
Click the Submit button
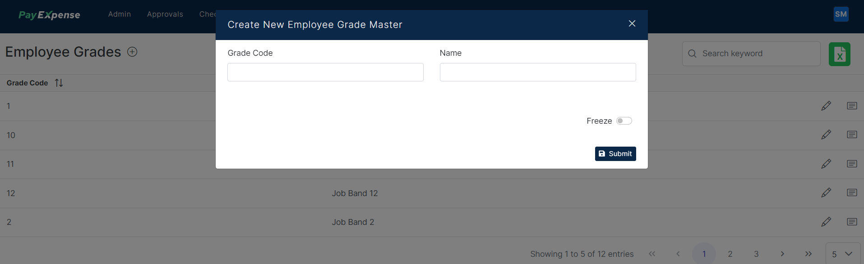click(x=615, y=154)
